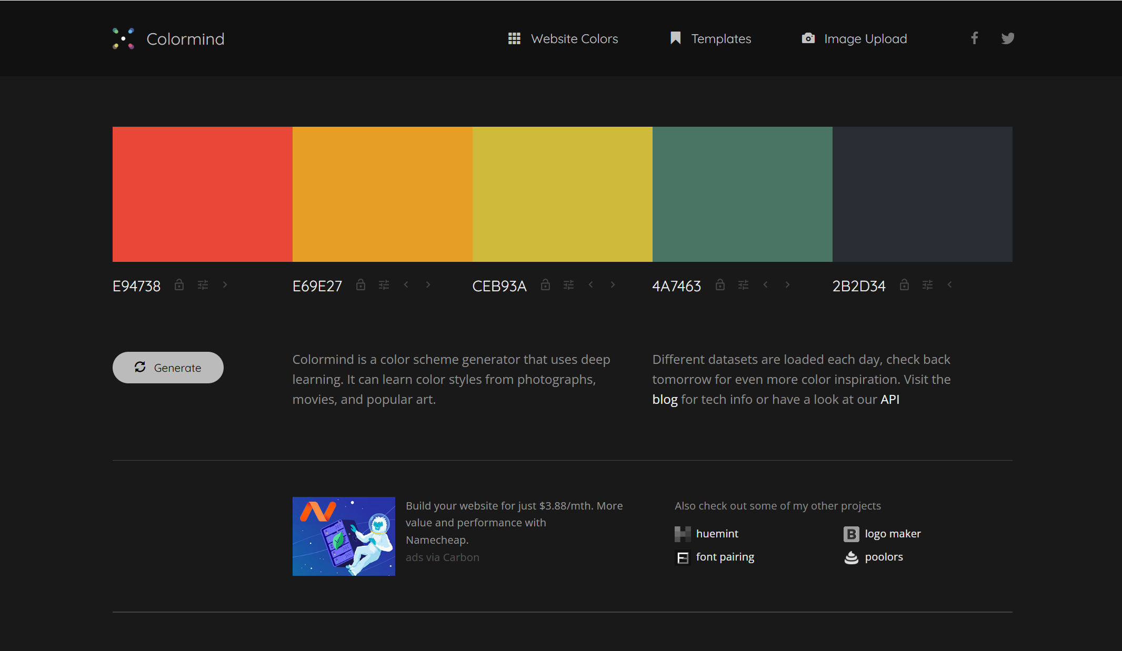Follow the blog link
Viewport: 1122px width, 651px height.
tap(665, 400)
